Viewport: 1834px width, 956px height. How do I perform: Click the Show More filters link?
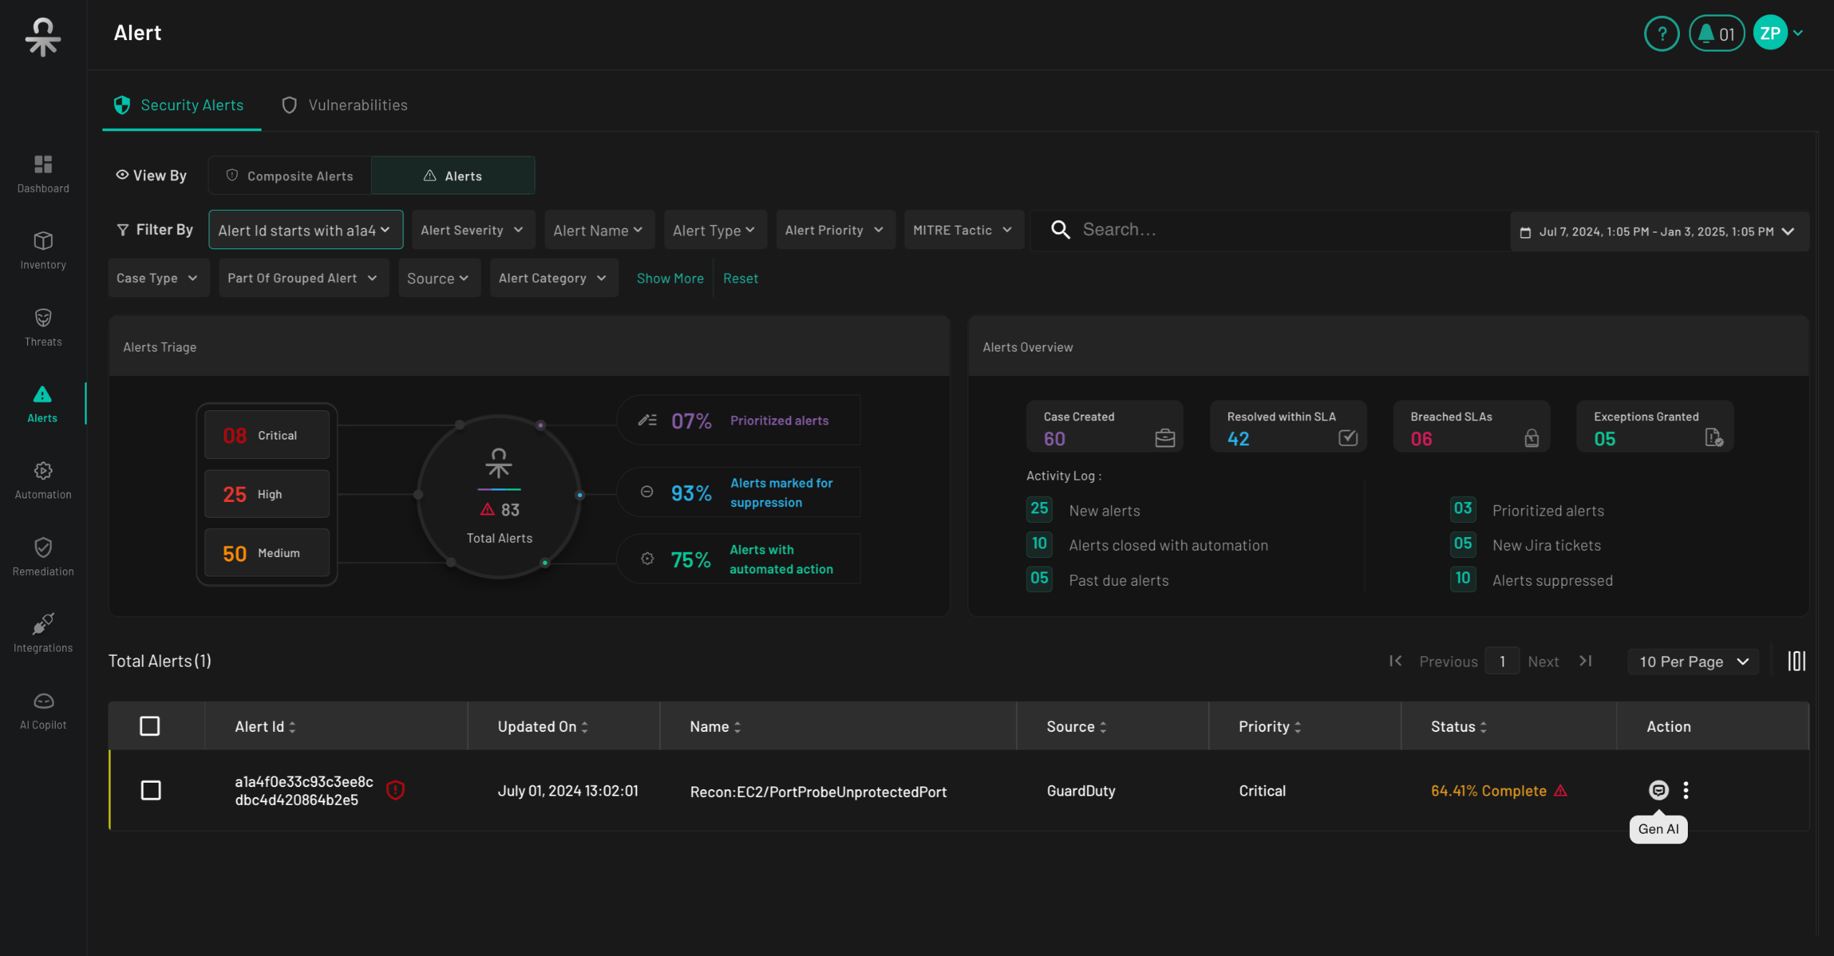click(670, 279)
